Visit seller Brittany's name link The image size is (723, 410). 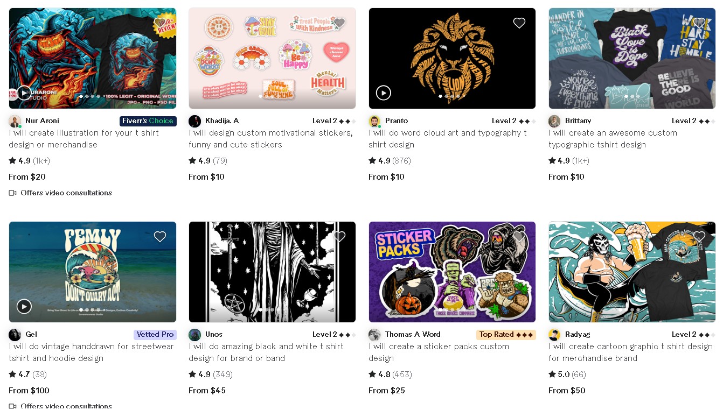578,121
